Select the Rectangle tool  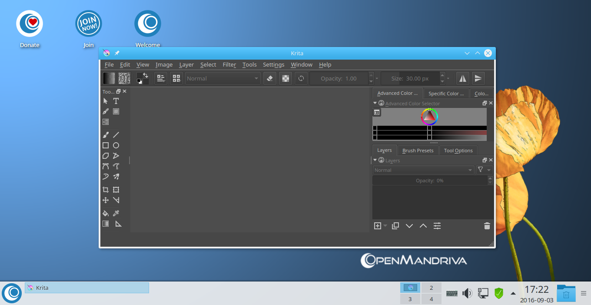106,145
